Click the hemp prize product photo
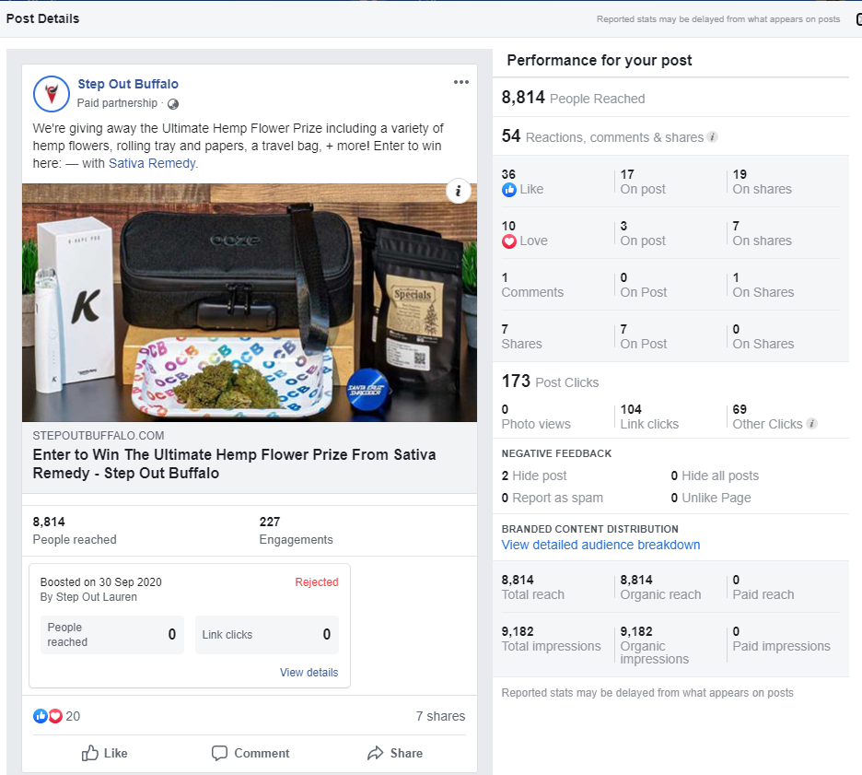This screenshot has height=775, width=862. click(250, 302)
